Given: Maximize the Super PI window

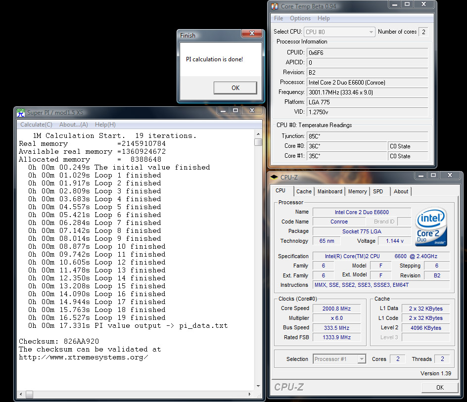Looking at the screenshot, I should tap(235, 110).
